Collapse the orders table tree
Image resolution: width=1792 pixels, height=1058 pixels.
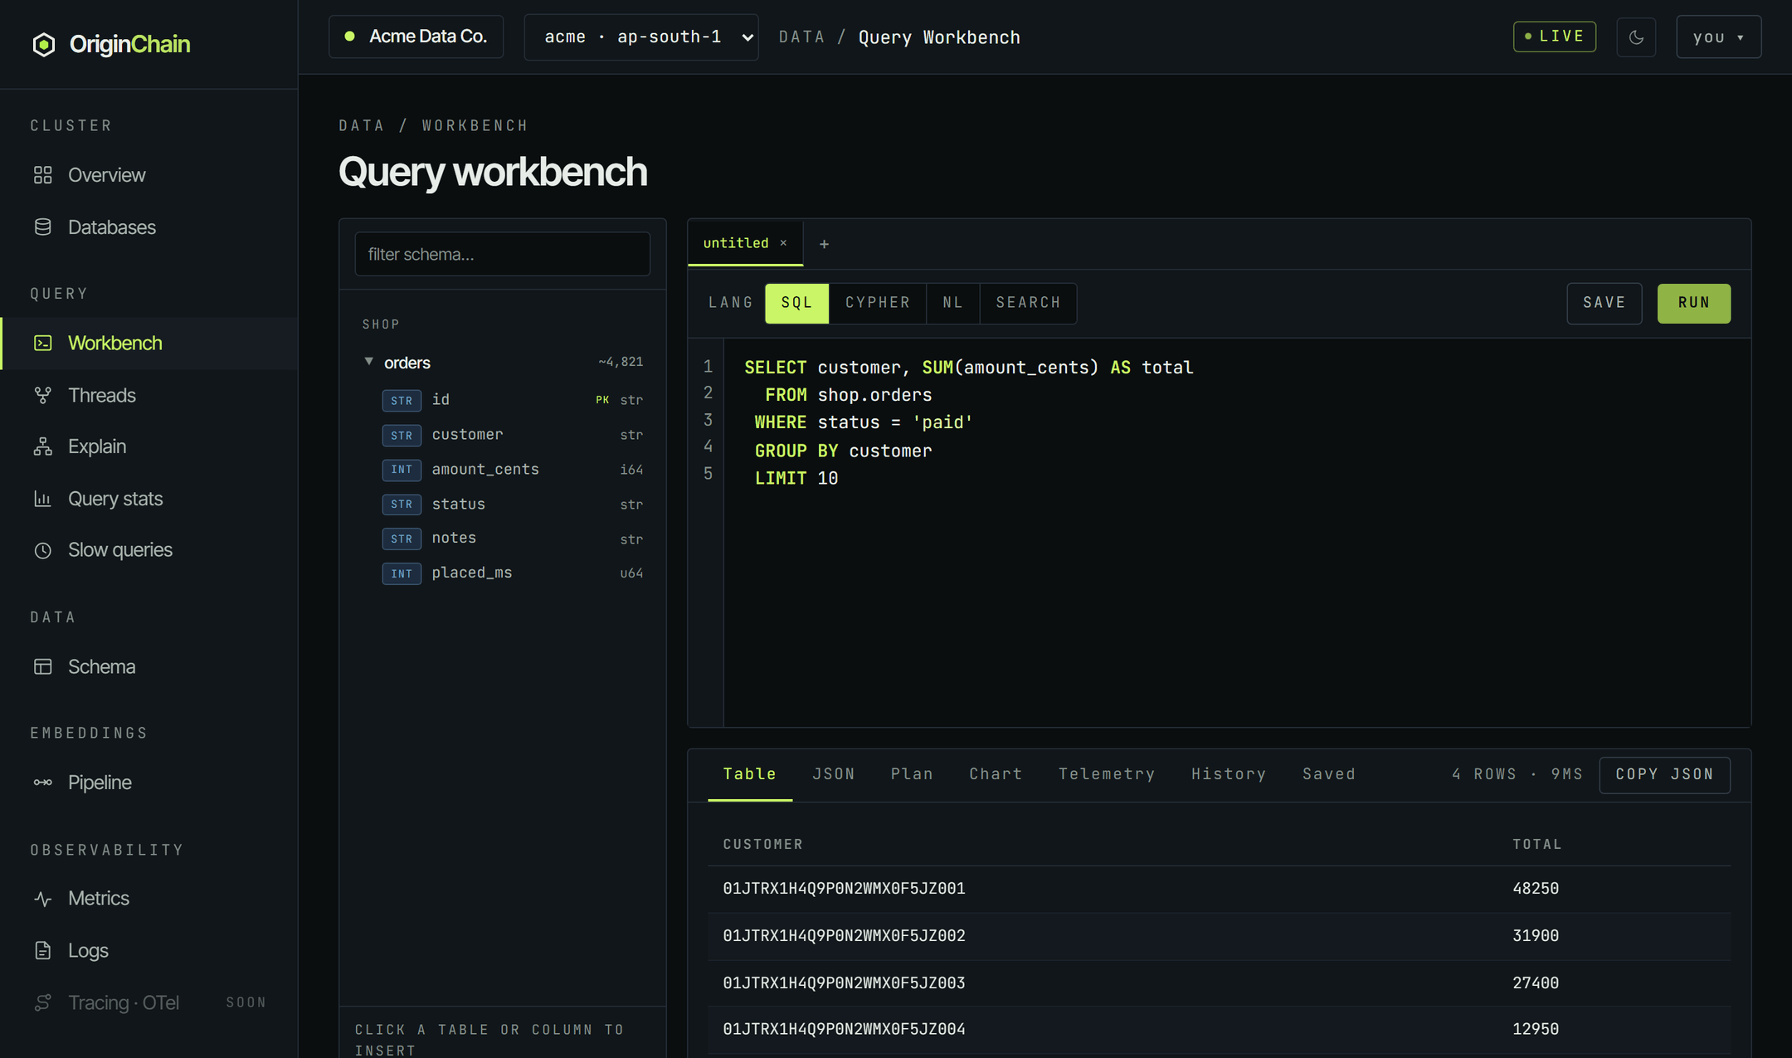[369, 362]
